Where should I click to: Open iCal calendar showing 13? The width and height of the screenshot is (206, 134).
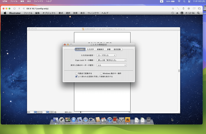(104, 119)
